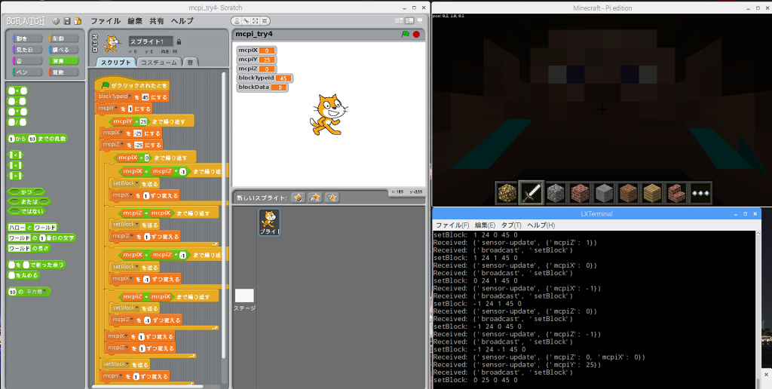Image resolution: width=772 pixels, height=389 pixels.
Task: Select Minecraft sword hotbar slot
Action: pyautogui.click(x=532, y=193)
